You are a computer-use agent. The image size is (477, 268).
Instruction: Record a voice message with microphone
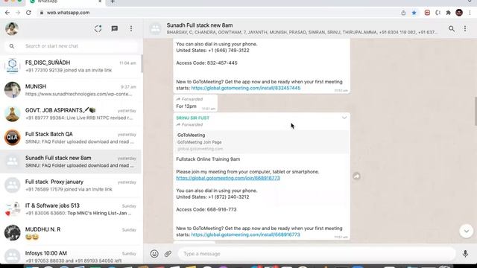click(465, 254)
